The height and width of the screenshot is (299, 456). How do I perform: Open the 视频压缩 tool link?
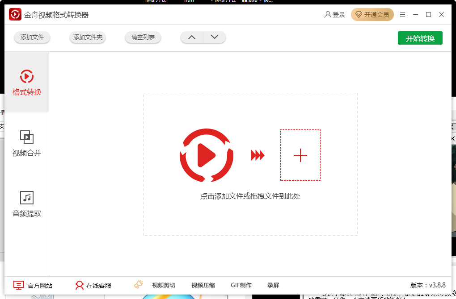click(x=203, y=285)
